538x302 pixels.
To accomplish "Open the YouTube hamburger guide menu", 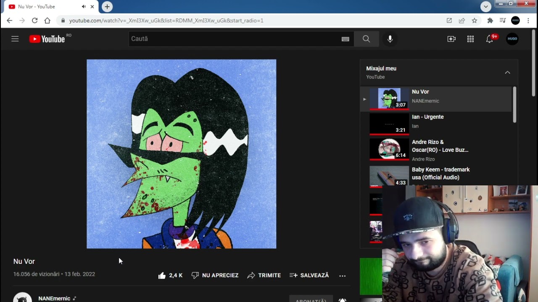I will (15, 39).
